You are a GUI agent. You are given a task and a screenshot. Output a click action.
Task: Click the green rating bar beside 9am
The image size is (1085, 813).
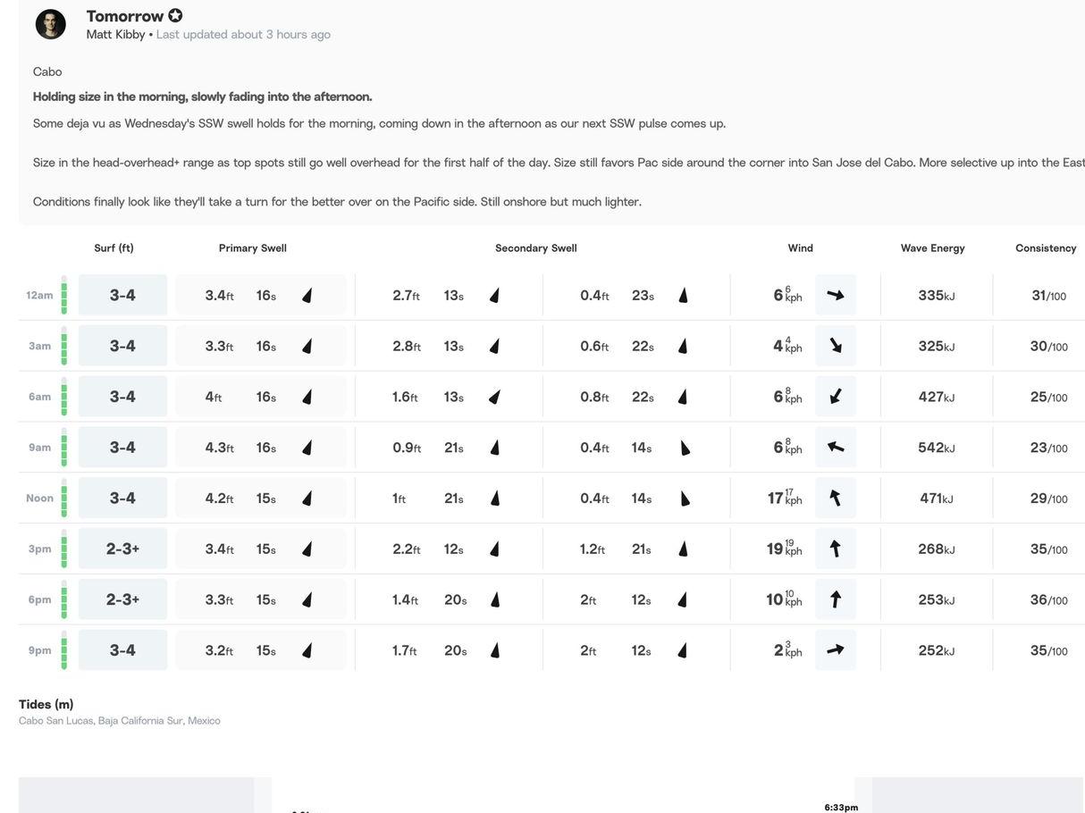click(x=64, y=447)
